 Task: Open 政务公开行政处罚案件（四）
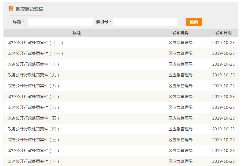33,129
